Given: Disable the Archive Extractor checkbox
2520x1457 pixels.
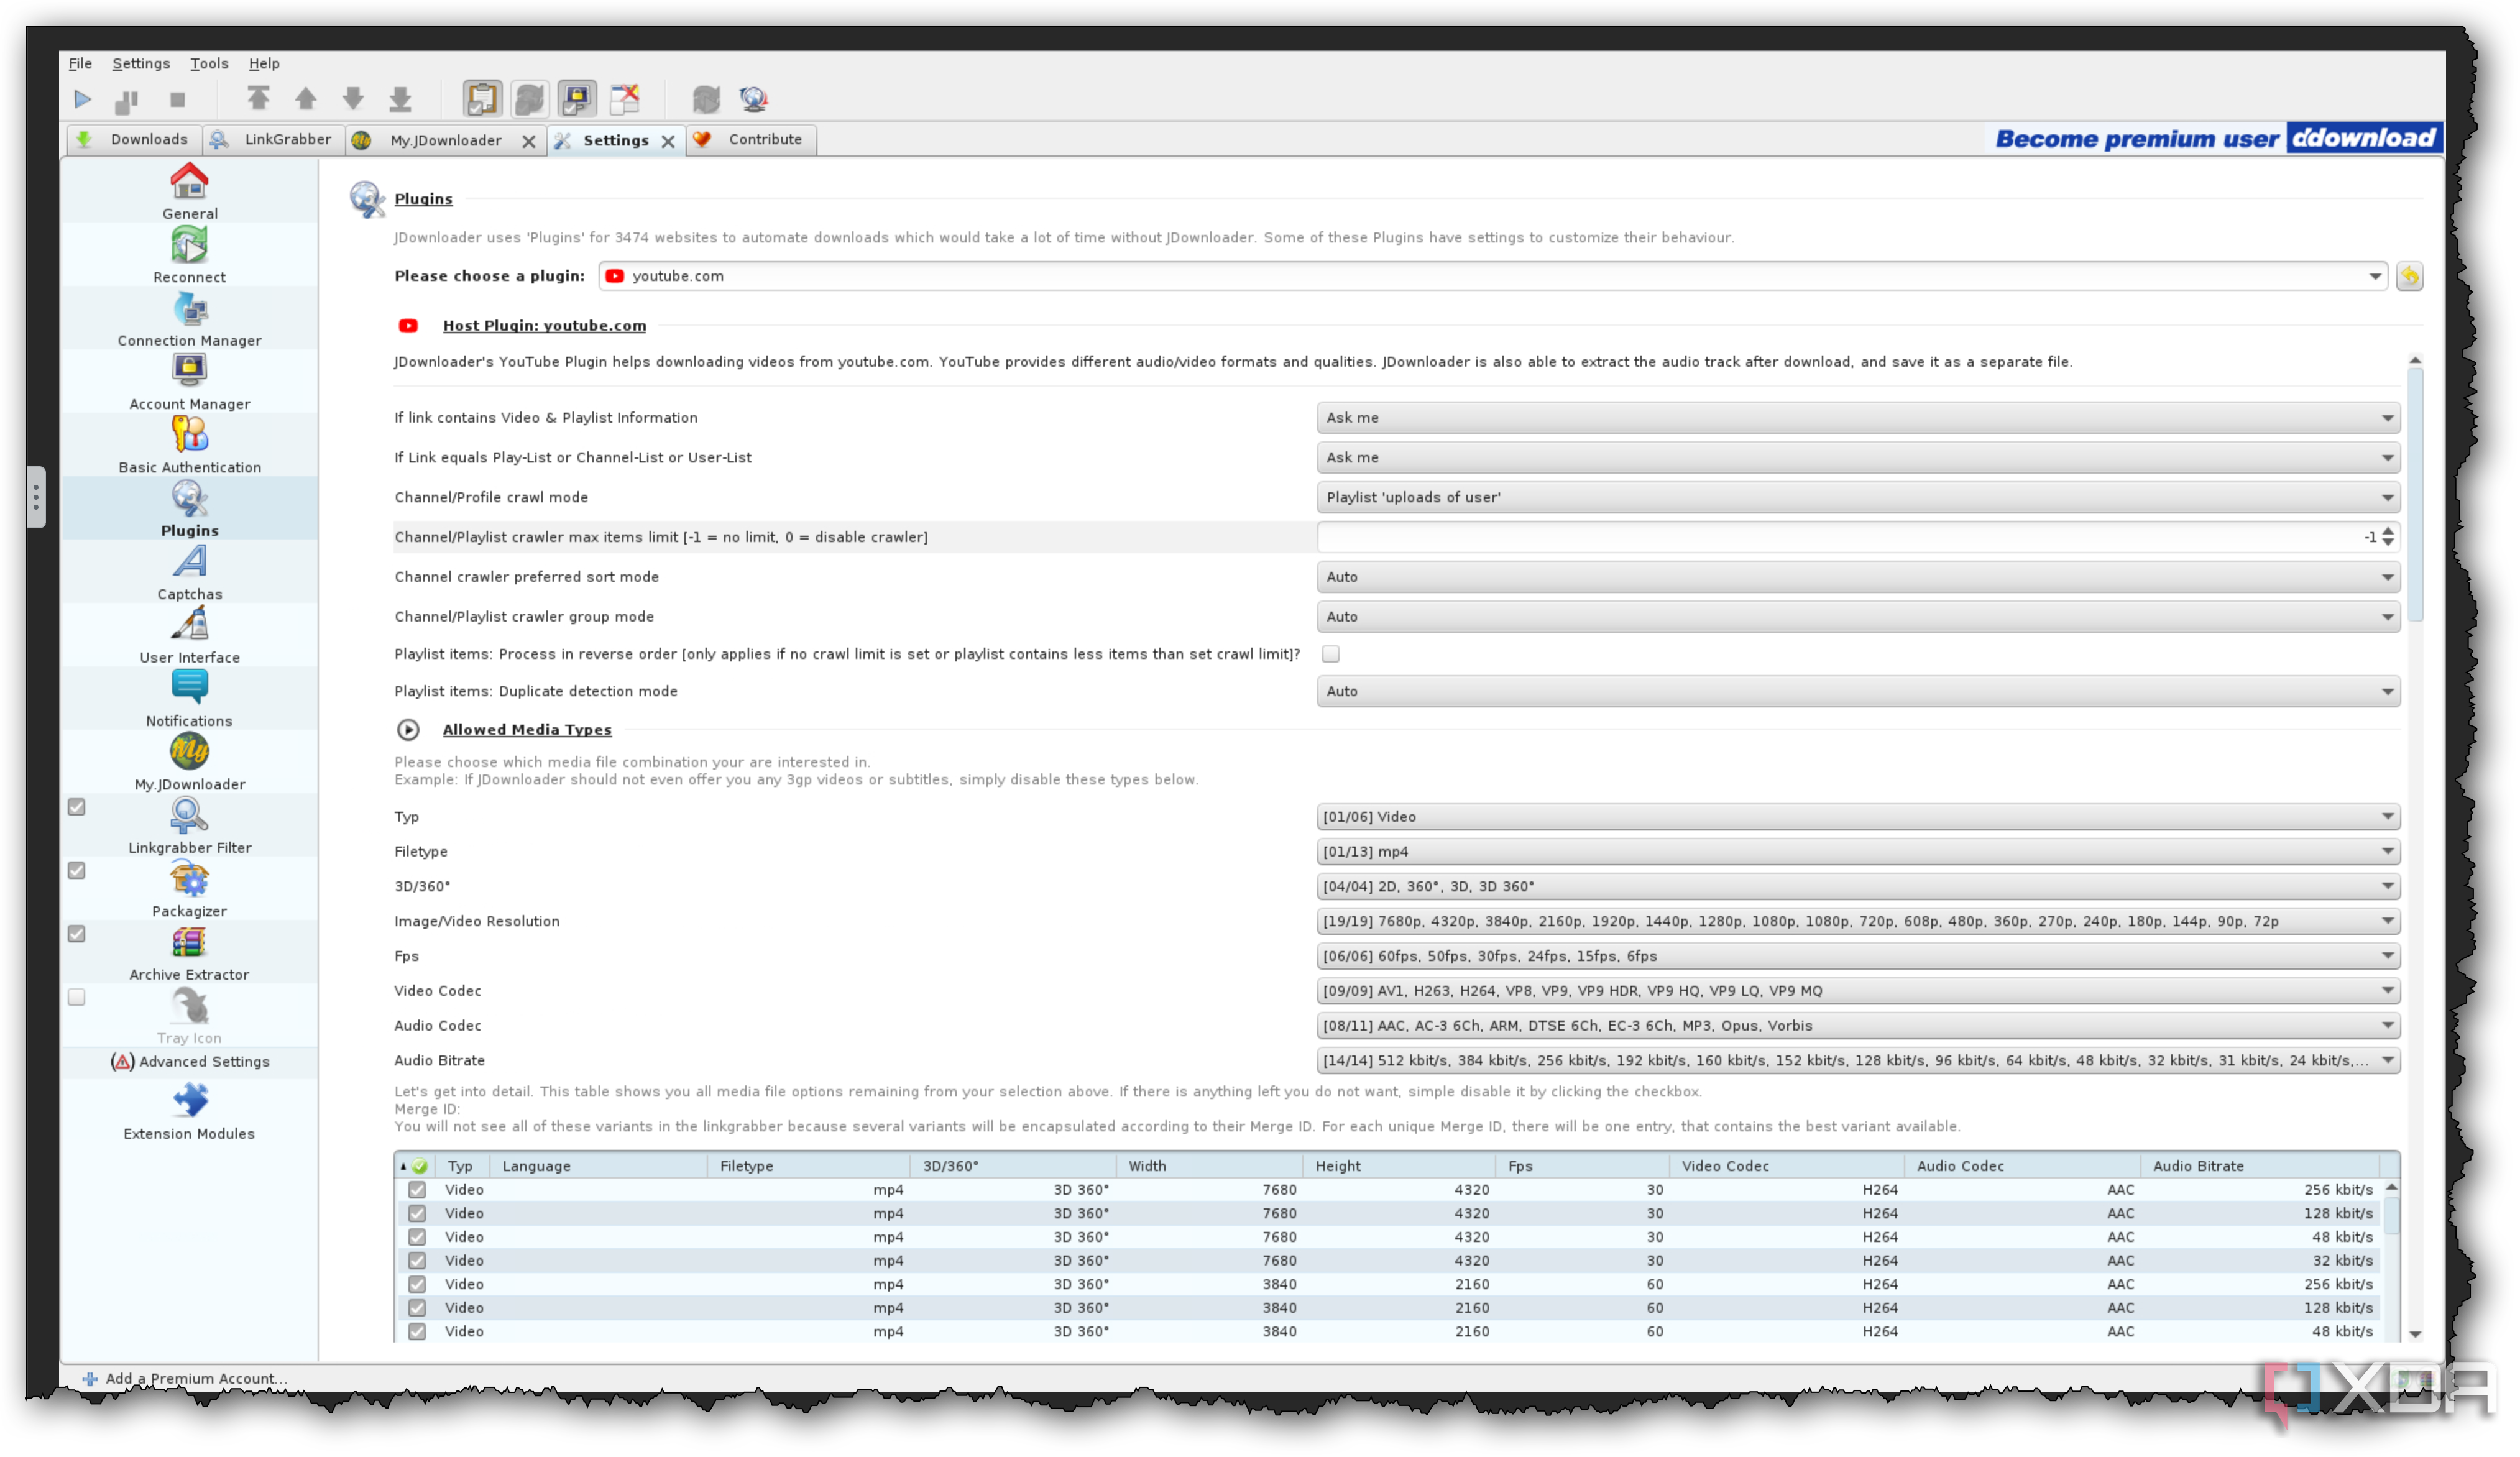Looking at the screenshot, I should 76,934.
